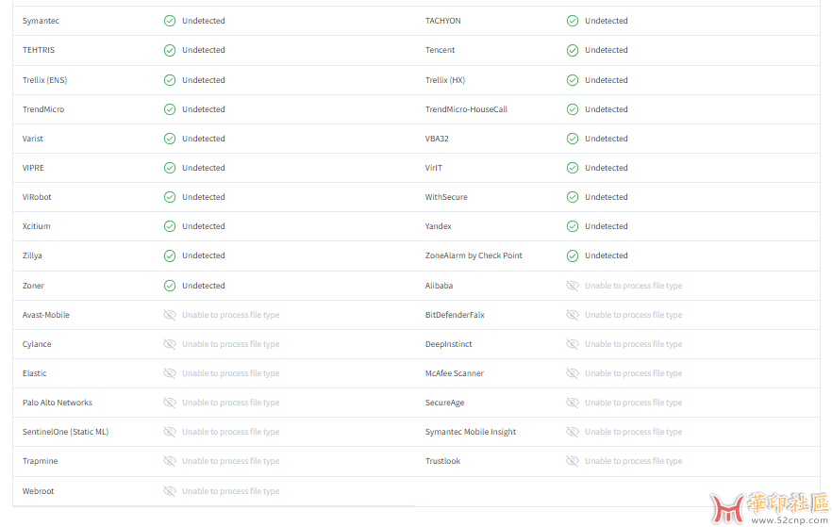This screenshot has height=527, width=832.
Task: Click the green check icon for WithSecure
Action: click(x=572, y=197)
